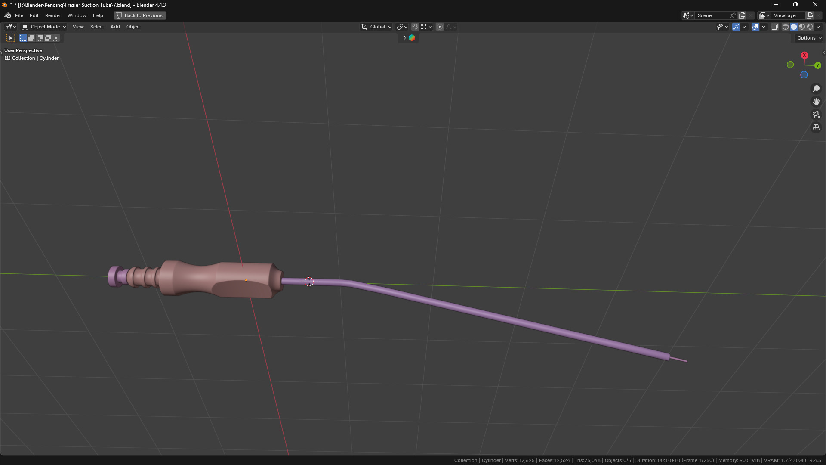
Task: Expand the asset shelf chevron
Action: tap(405, 38)
